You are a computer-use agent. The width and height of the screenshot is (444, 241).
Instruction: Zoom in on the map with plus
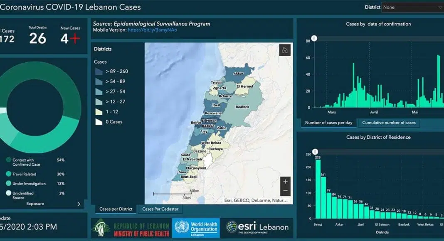coord(285,182)
